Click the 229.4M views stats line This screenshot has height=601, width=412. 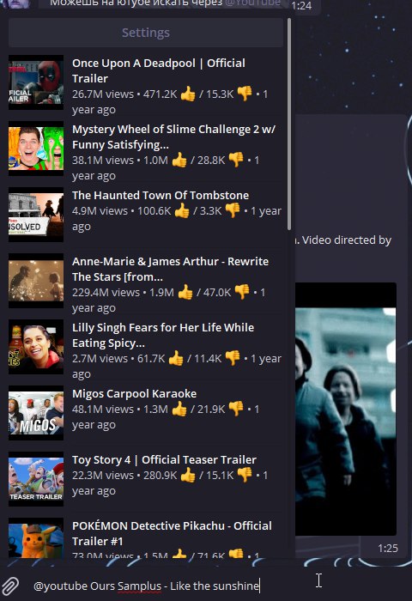pos(169,300)
